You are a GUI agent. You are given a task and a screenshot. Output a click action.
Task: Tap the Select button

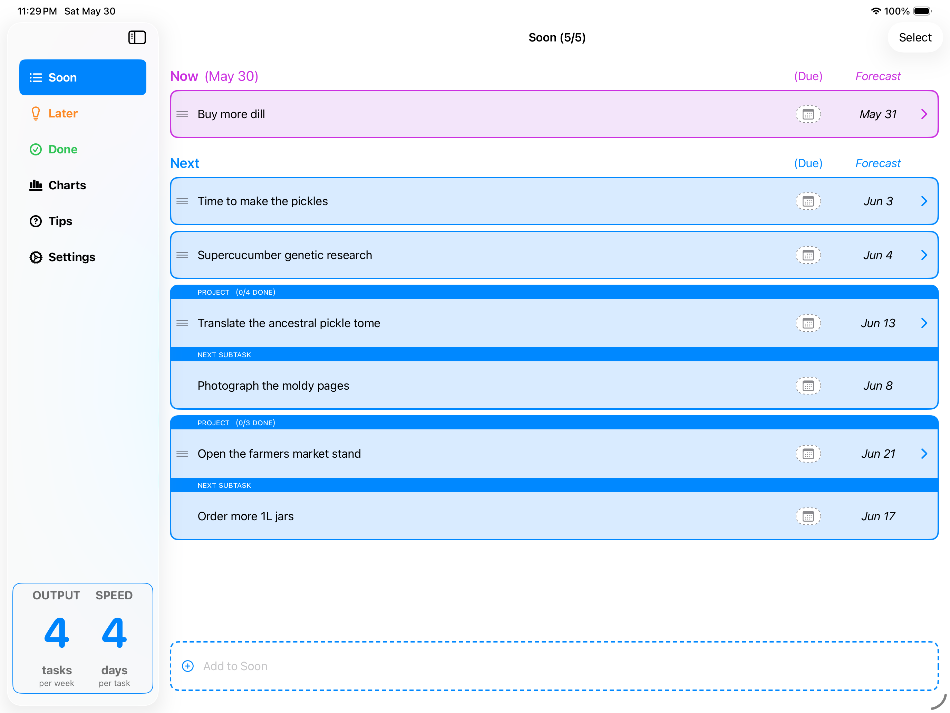pyautogui.click(x=915, y=37)
